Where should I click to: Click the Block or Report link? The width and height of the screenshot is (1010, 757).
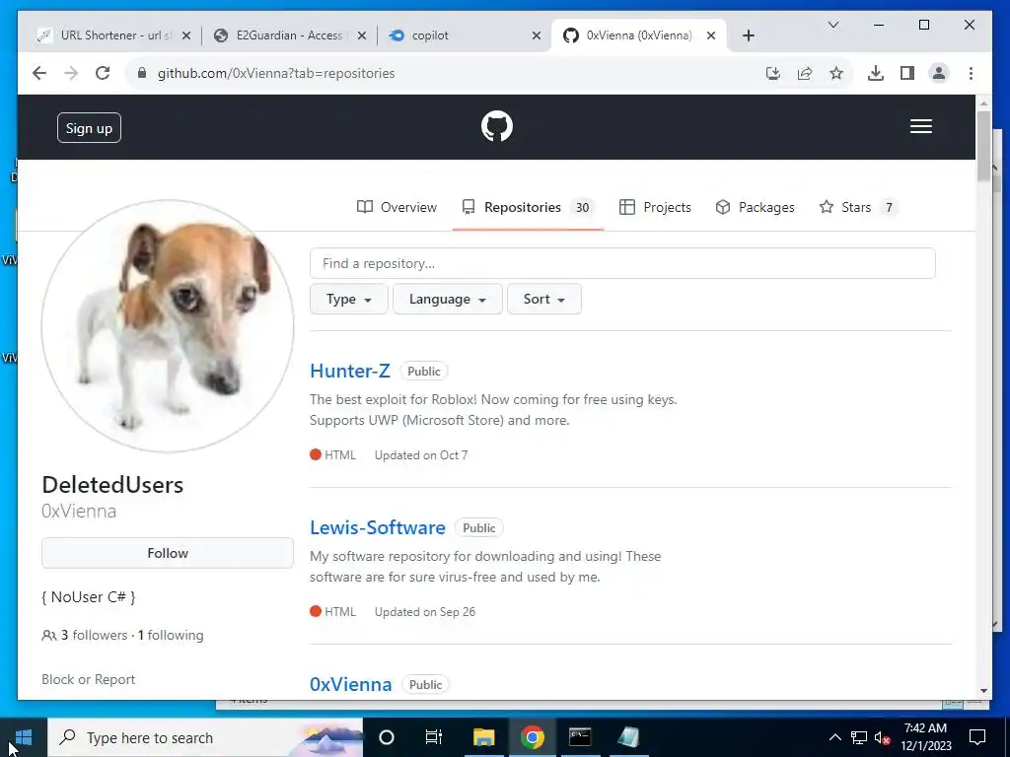pos(88,679)
